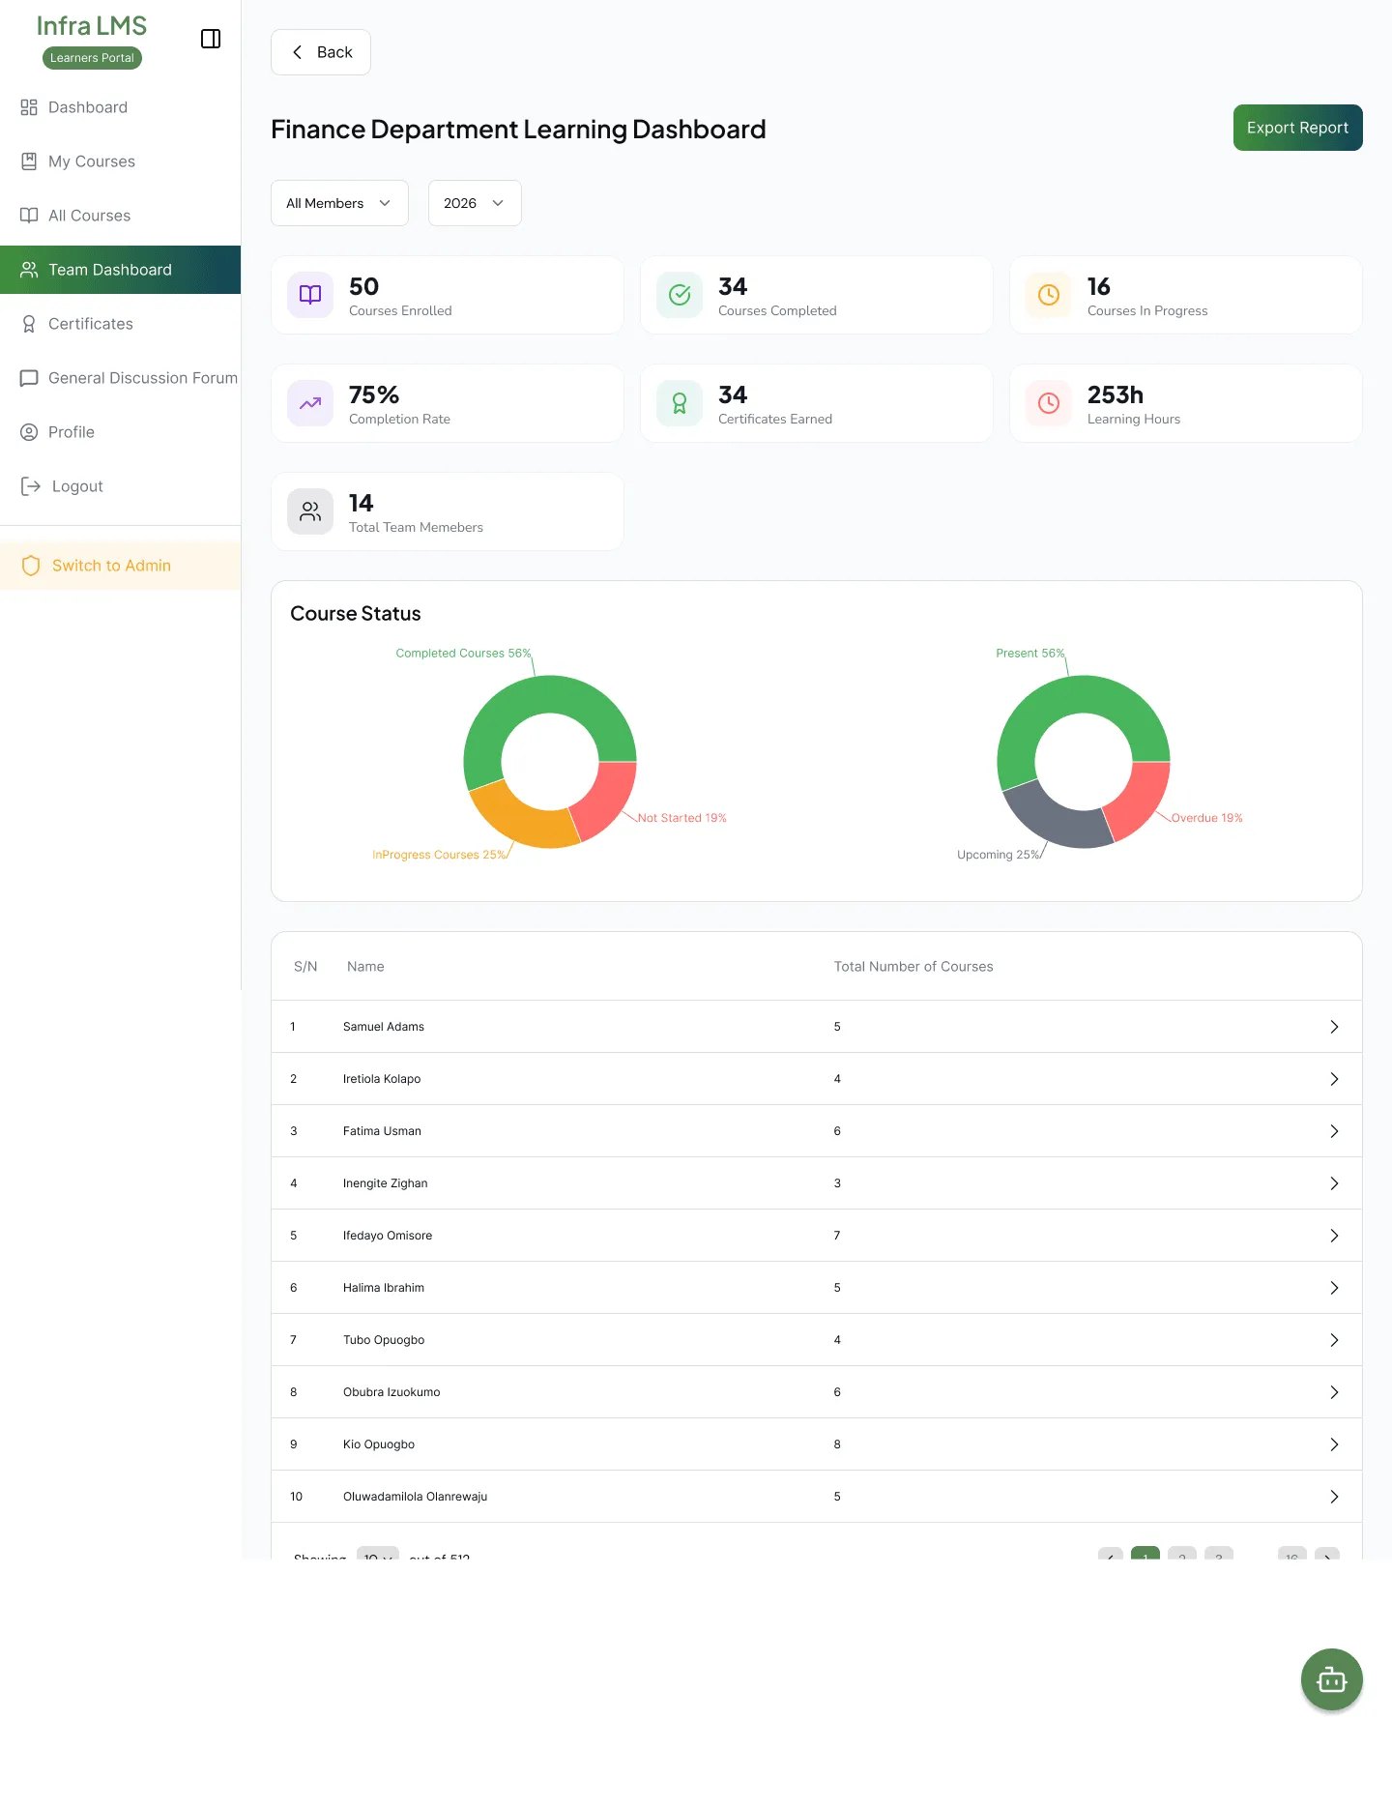Expand Tubo Opuogbo row chevron
This screenshot has height=1808, width=1392.
pyautogui.click(x=1334, y=1340)
